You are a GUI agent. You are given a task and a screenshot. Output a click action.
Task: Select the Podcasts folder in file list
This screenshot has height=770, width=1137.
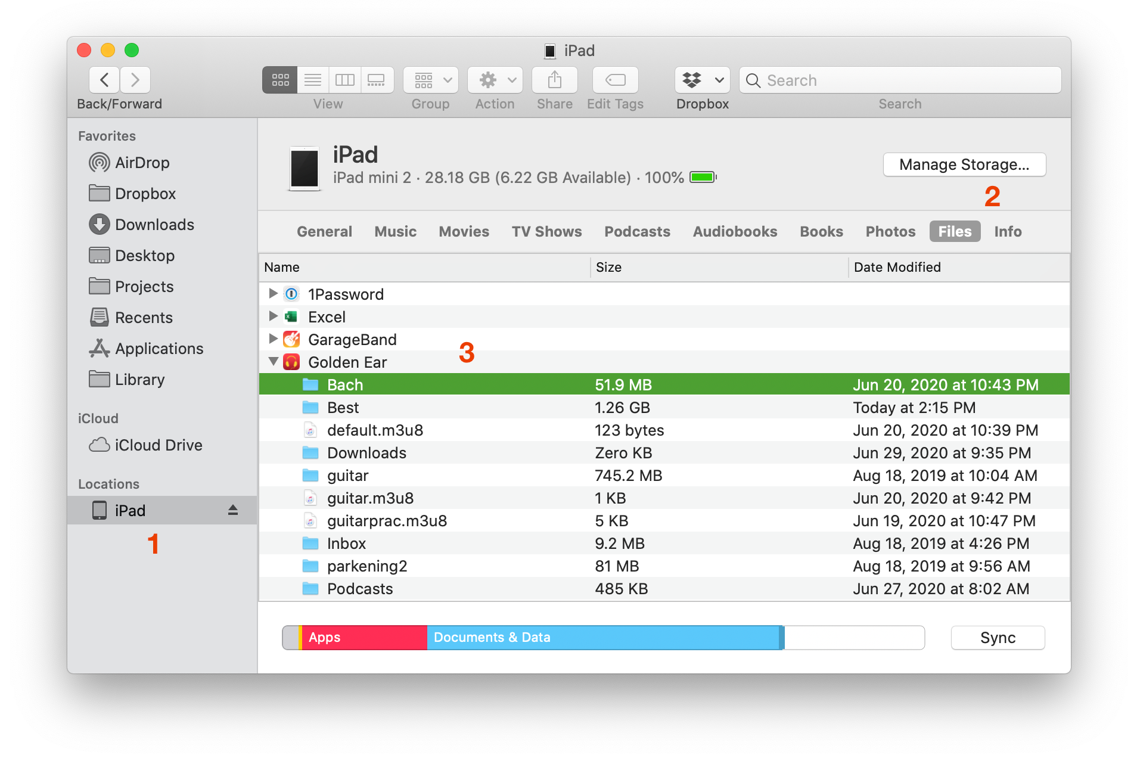pos(664,588)
